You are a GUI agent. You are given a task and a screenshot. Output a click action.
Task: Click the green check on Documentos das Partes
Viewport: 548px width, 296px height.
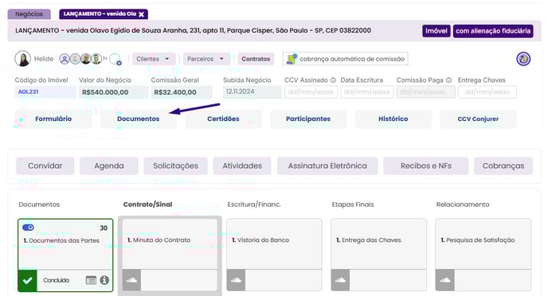point(28,280)
